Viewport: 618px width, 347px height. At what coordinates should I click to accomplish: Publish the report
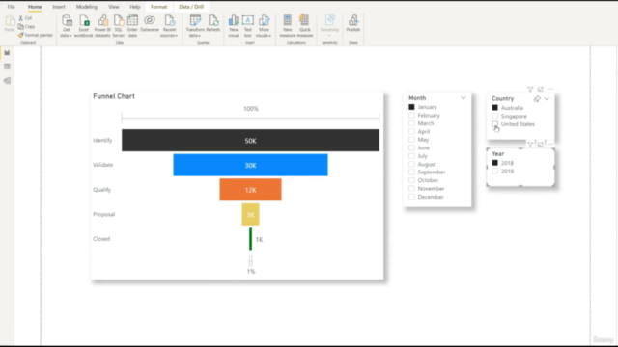pos(353,23)
